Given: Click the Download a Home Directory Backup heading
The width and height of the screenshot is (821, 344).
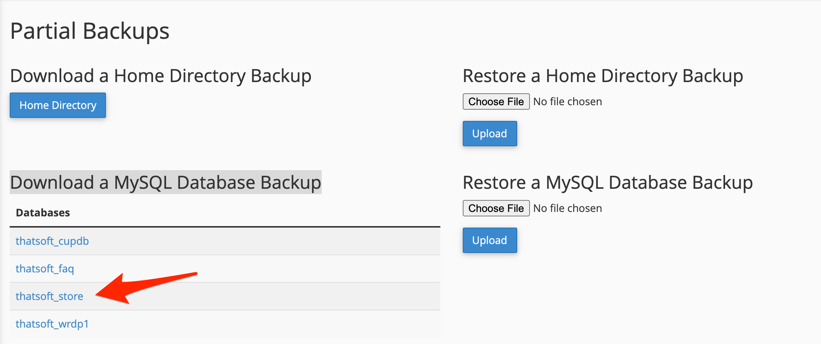Looking at the screenshot, I should coord(161,76).
